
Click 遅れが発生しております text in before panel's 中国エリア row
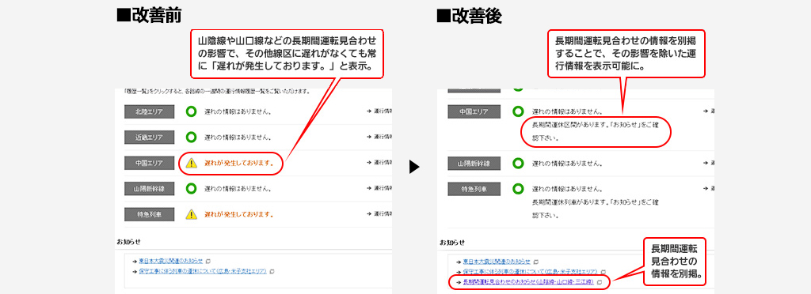click(239, 163)
